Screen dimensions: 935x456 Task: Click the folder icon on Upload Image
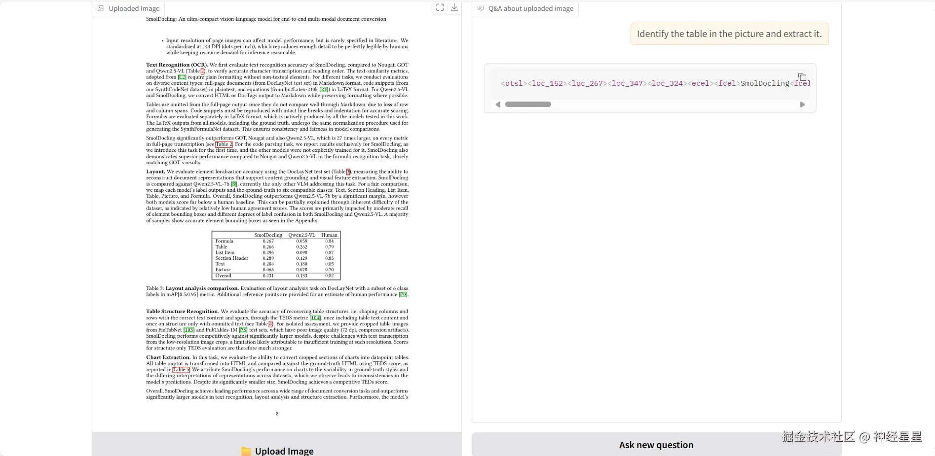246,451
